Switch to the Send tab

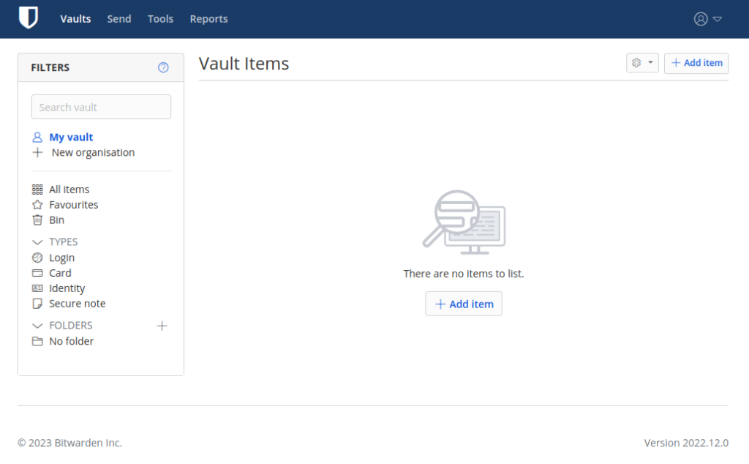[119, 18]
